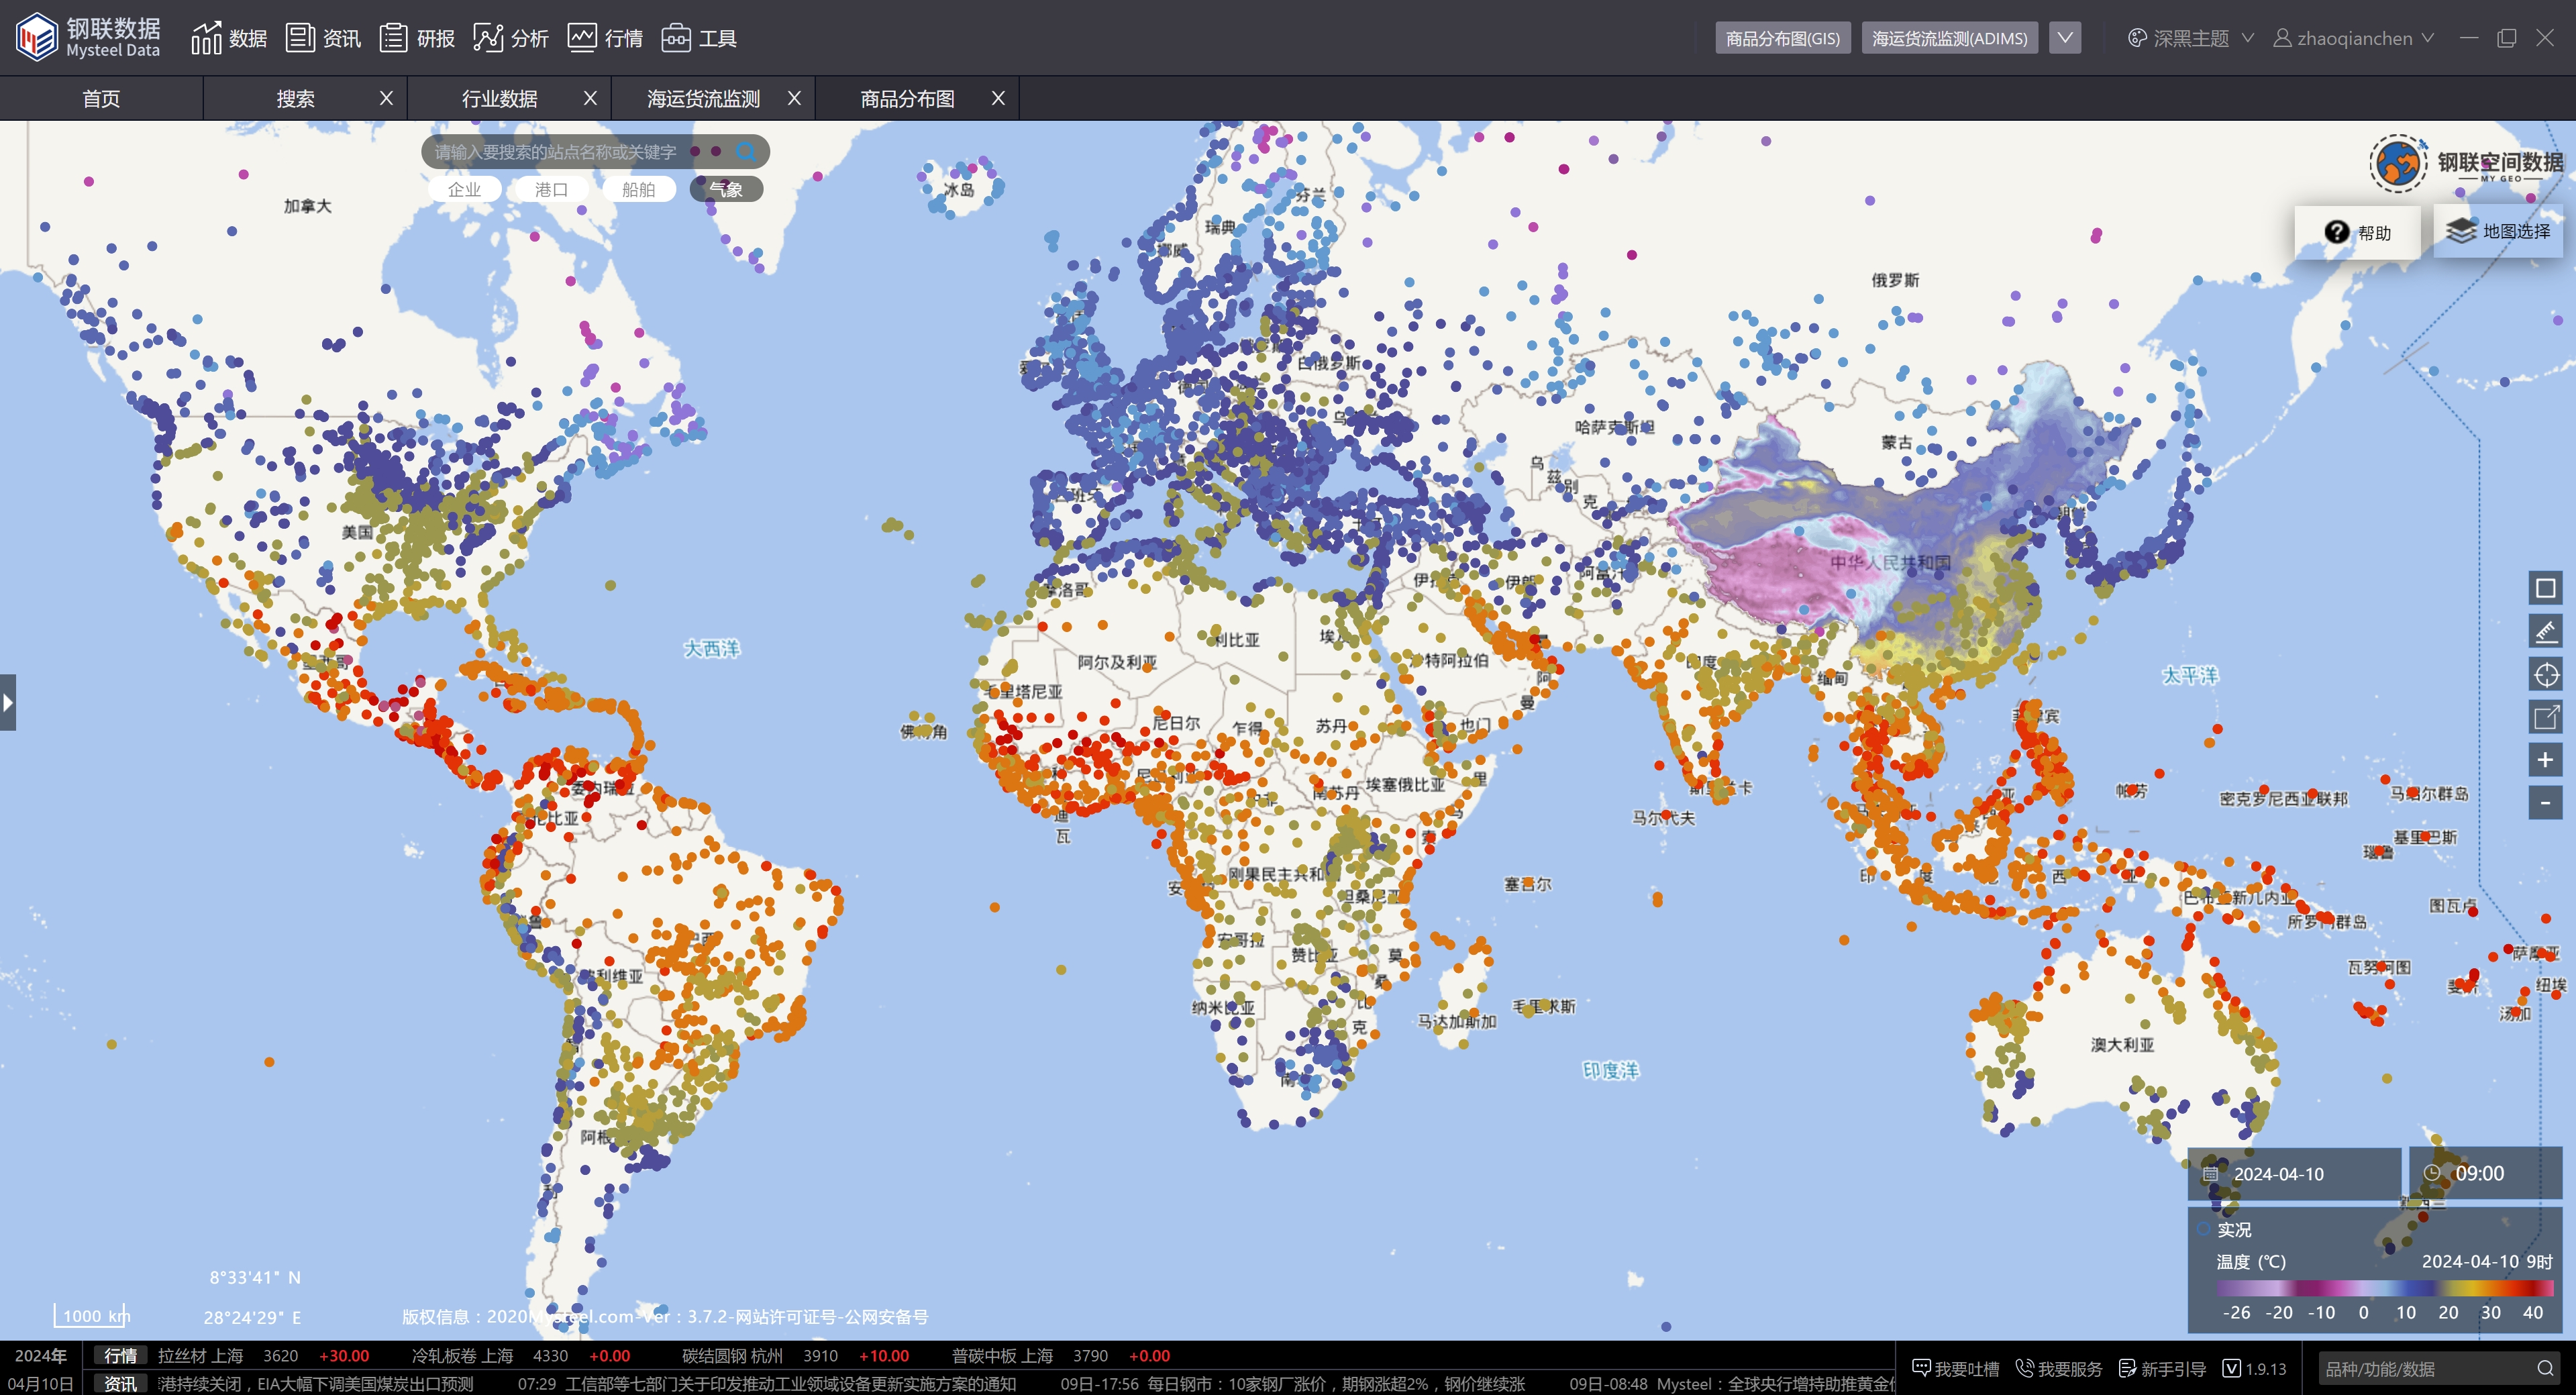This screenshot has width=2576, height=1395.
Task: Click the magnifier icon in bottom search box
Action: [x=2546, y=1368]
